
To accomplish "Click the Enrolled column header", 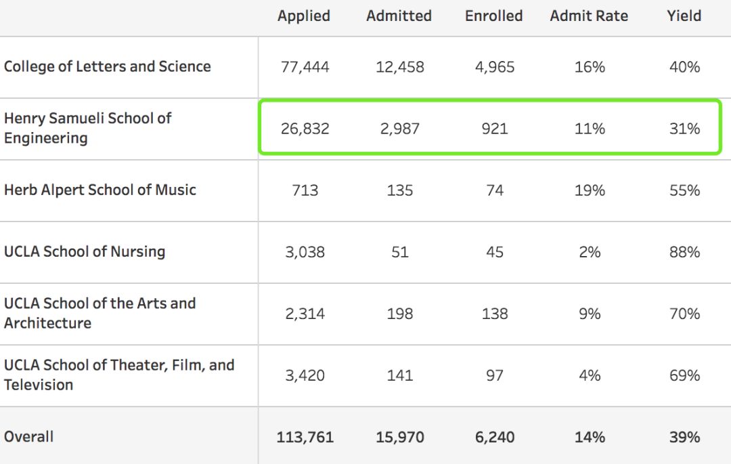I will (493, 16).
